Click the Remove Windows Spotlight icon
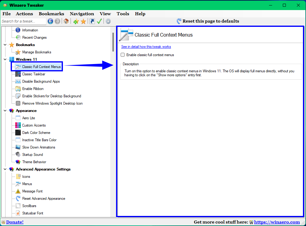 click(18, 103)
